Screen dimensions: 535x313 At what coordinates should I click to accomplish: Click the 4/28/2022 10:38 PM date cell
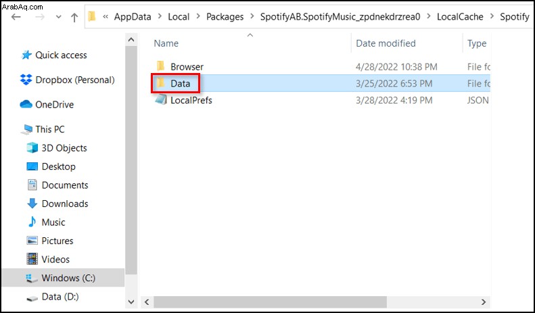[x=396, y=67]
